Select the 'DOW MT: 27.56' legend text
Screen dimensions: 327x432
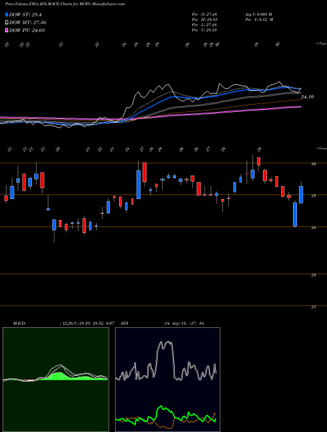coord(27,23)
